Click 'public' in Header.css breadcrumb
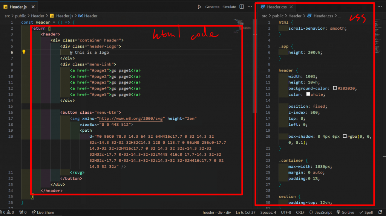 pos(278,16)
